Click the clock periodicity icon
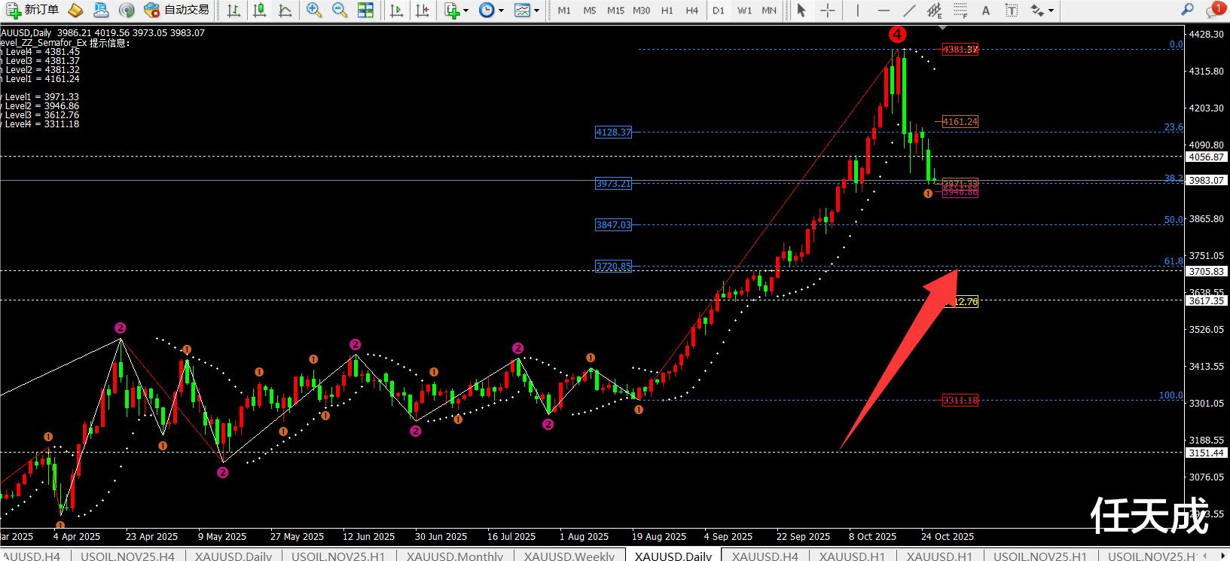Viewport: 1230px width, 561px height. [x=487, y=10]
